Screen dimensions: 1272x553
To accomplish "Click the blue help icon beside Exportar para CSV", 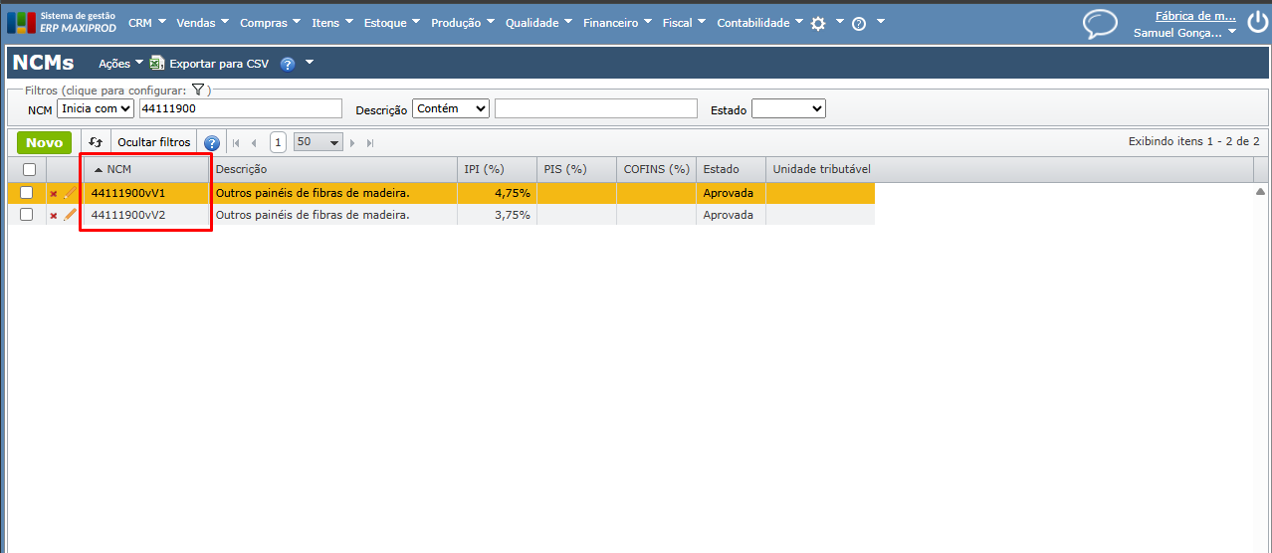I will [288, 64].
